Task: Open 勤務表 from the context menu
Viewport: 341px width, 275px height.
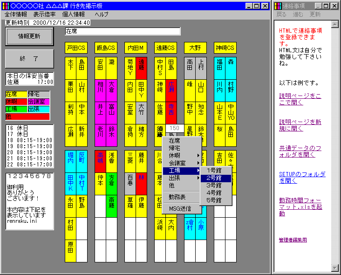Action: tap(181, 197)
